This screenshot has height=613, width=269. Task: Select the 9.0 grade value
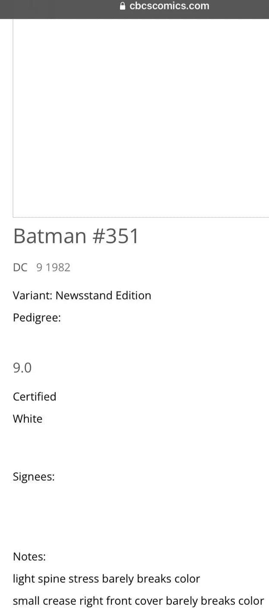pyautogui.click(x=22, y=368)
